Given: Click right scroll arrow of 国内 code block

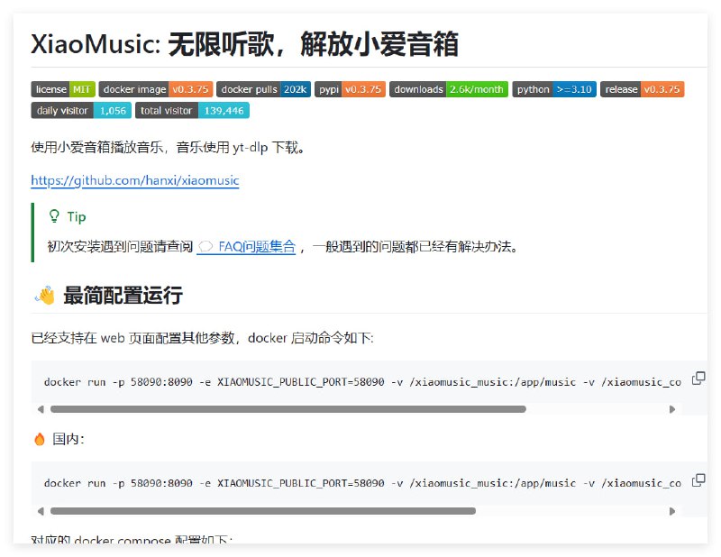Looking at the screenshot, I should click(672, 511).
